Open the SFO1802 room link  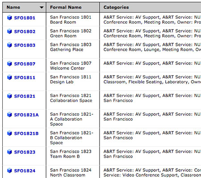click(x=25, y=32)
